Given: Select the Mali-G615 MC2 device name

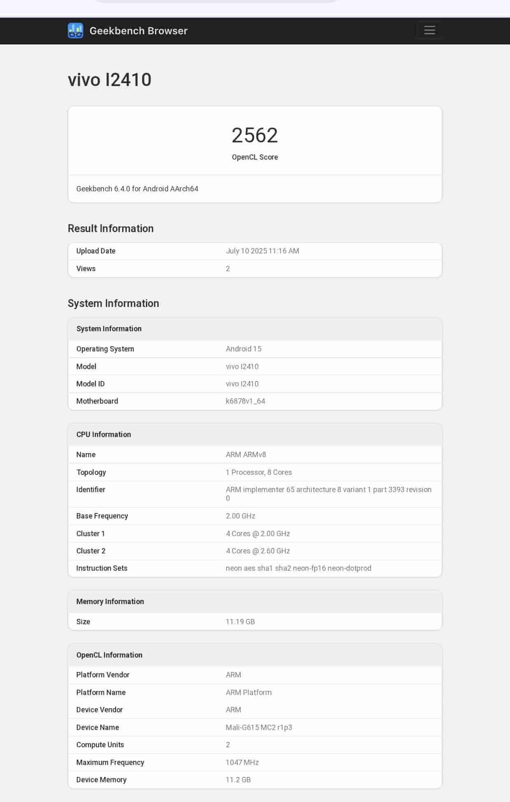Looking at the screenshot, I should [x=259, y=728].
